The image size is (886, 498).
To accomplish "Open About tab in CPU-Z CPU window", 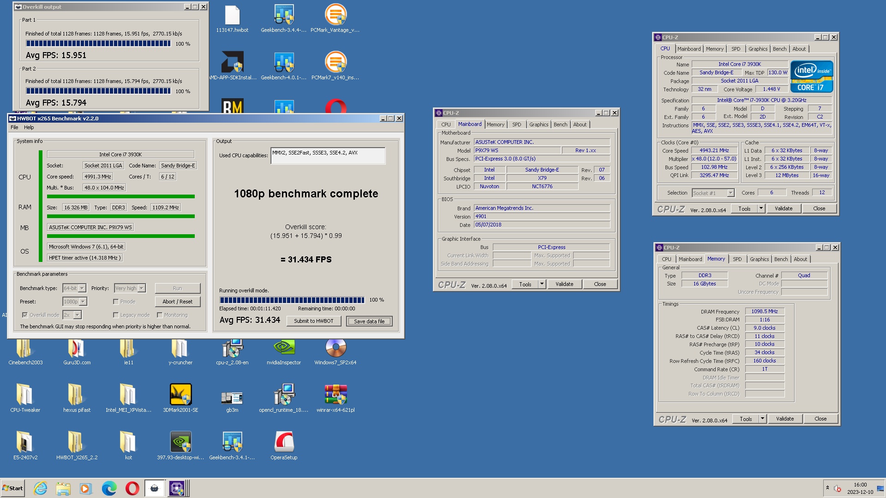I will pos(799,49).
